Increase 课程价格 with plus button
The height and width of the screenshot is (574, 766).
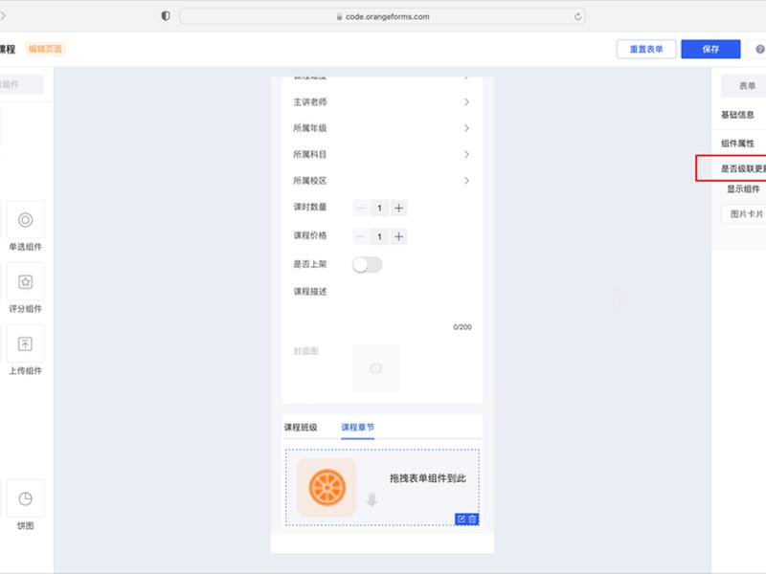click(398, 236)
